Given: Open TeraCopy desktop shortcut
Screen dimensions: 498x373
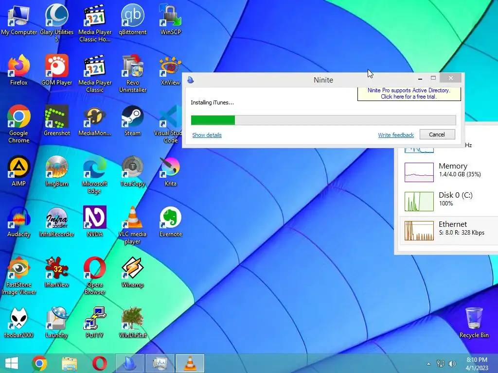Looking at the screenshot, I should [132, 170].
